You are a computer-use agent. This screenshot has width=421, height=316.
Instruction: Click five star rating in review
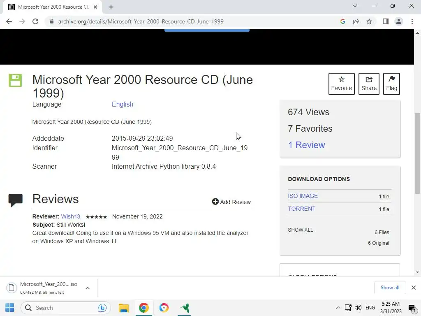pyautogui.click(x=96, y=217)
